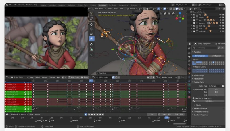
Task: Hide the Spring collection with eye icon
Action: pos(220,17)
